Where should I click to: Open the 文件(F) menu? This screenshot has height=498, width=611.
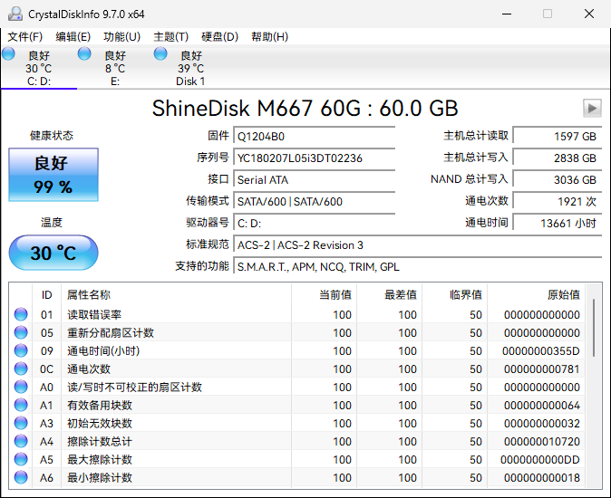[x=25, y=37]
